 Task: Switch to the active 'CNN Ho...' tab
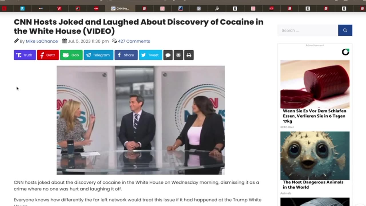click(x=120, y=9)
